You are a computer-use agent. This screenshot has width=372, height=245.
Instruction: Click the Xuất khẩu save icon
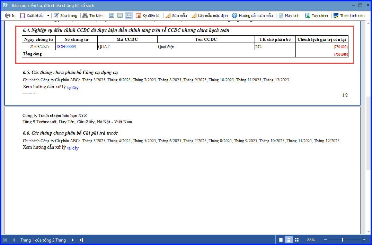point(22,16)
